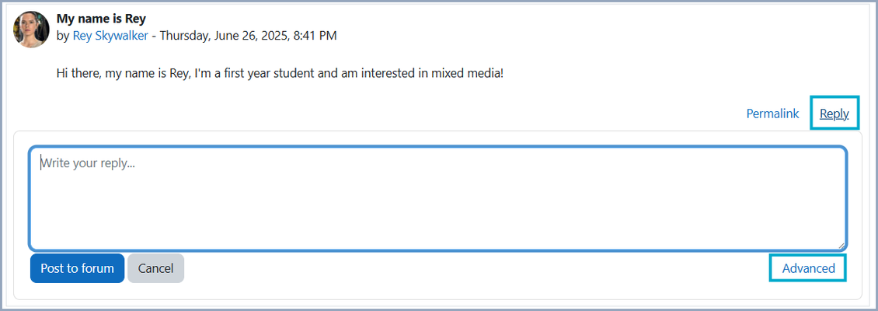Click the post message starting "Hi there"
878x311 pixels.
pos(280,74)
